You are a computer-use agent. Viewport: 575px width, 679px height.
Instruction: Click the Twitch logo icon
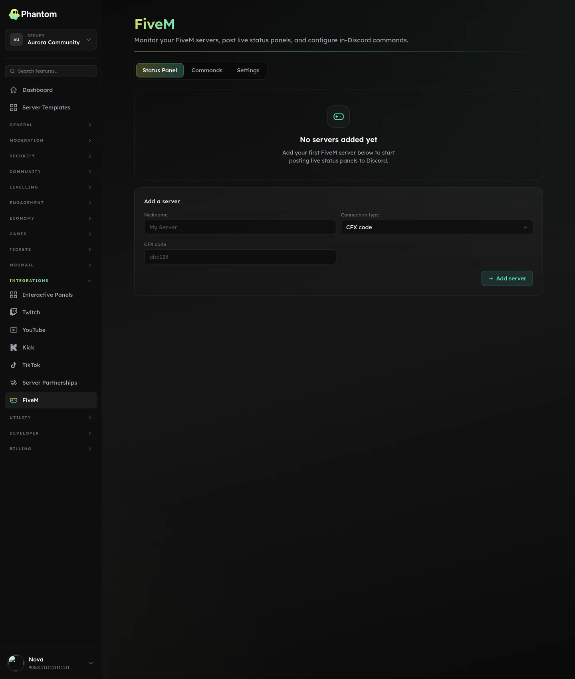pos(14,312)
